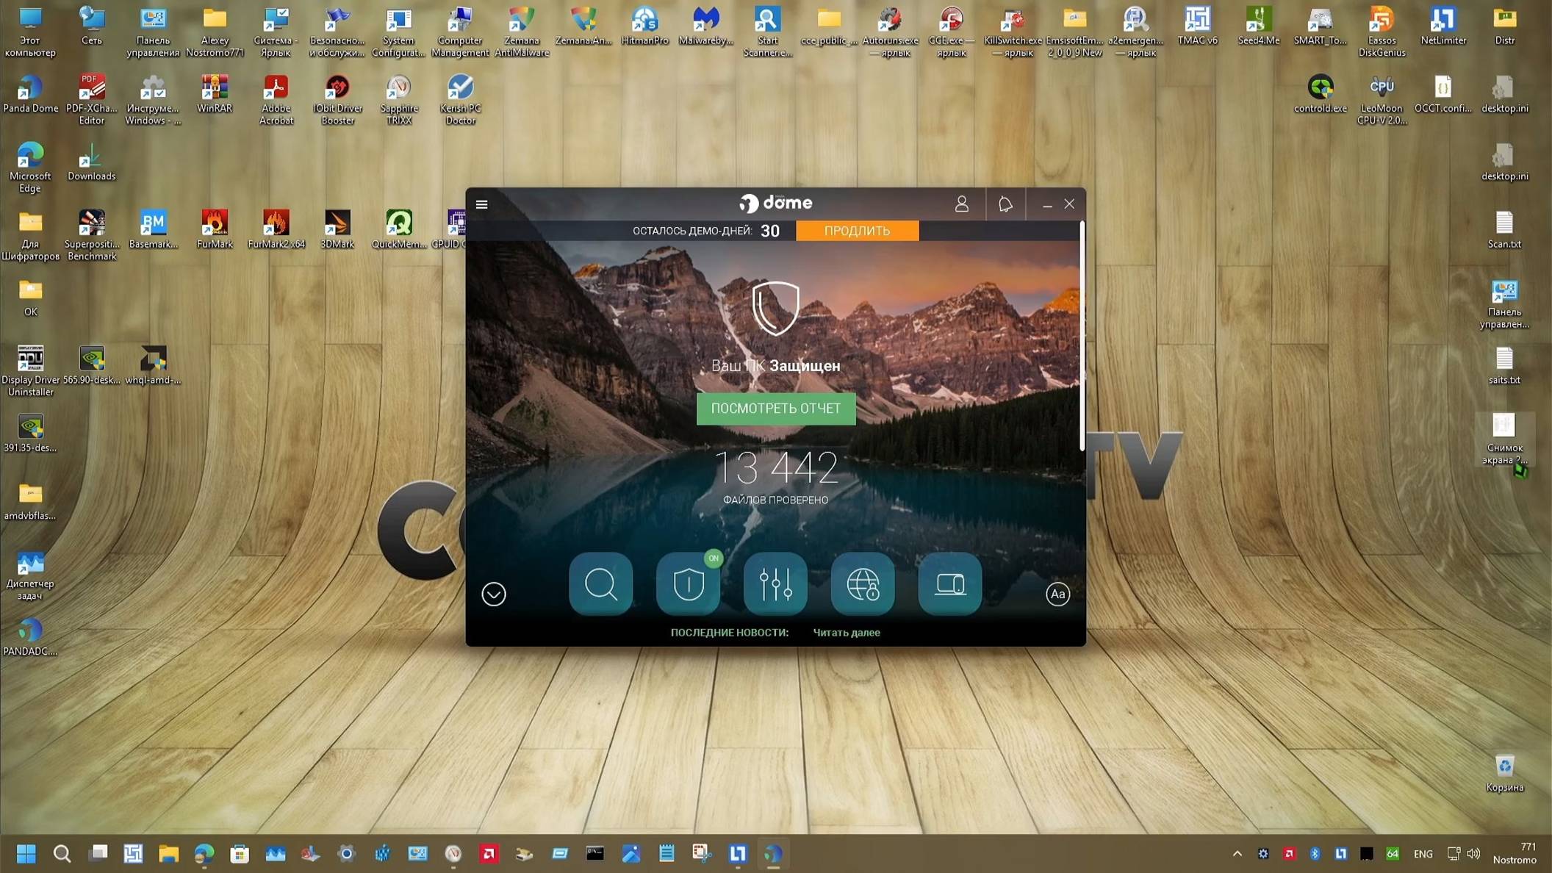Toggle the antivirus ON badge

713,558
